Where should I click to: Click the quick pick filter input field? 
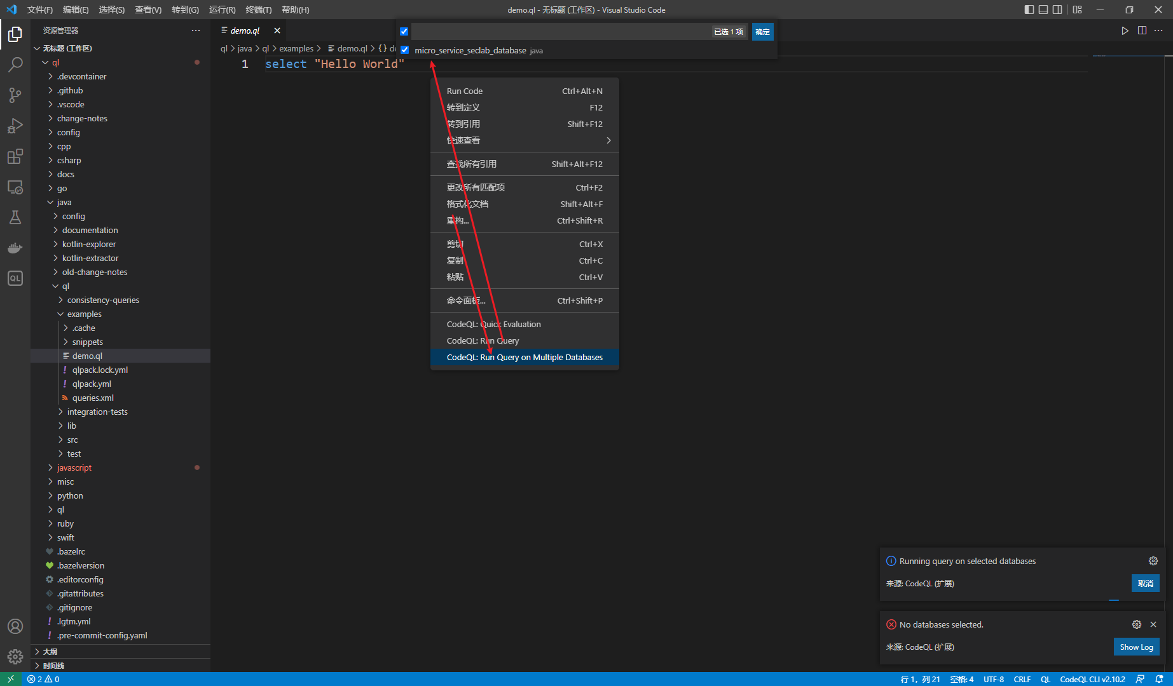tap(561, 32)
